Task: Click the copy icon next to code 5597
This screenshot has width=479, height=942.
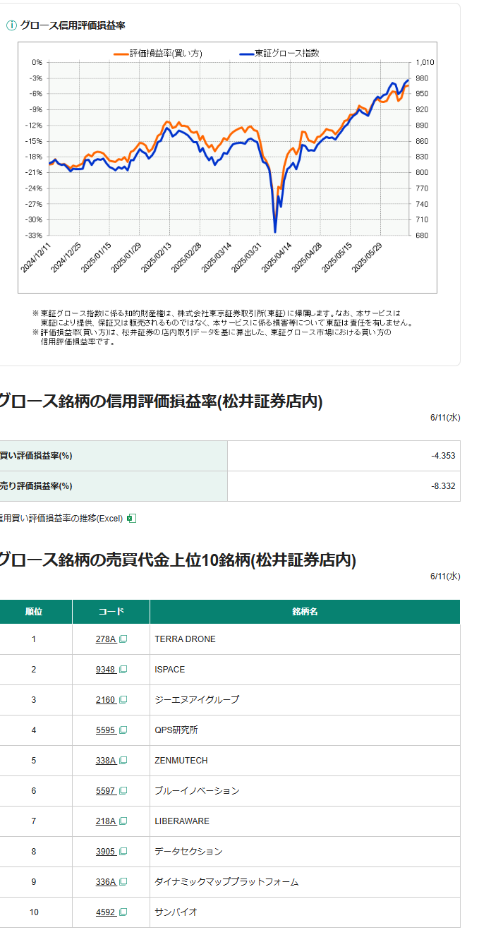Action: tap(123, 791)
